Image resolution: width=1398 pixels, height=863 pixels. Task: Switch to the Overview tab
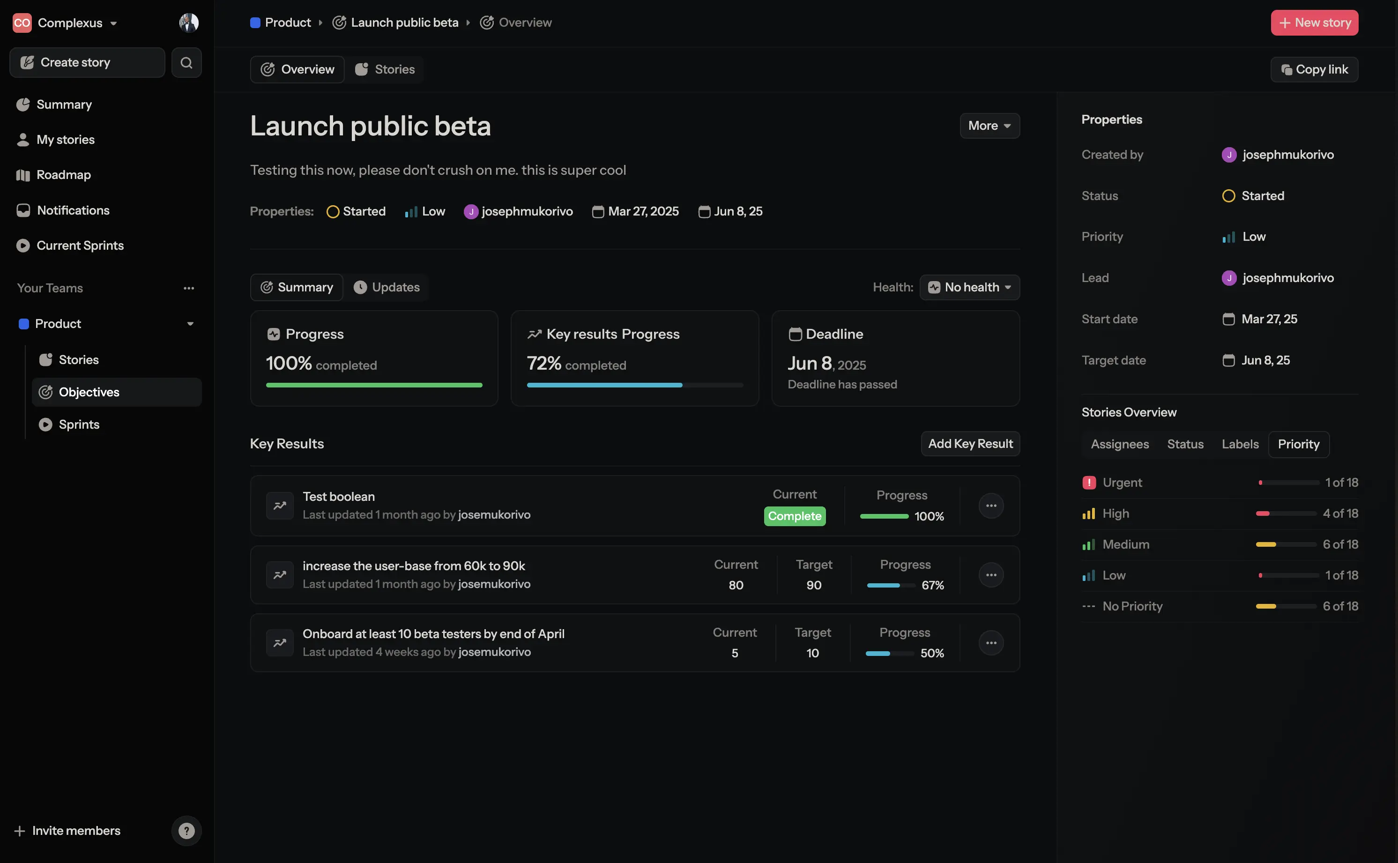tap(297, 69)
